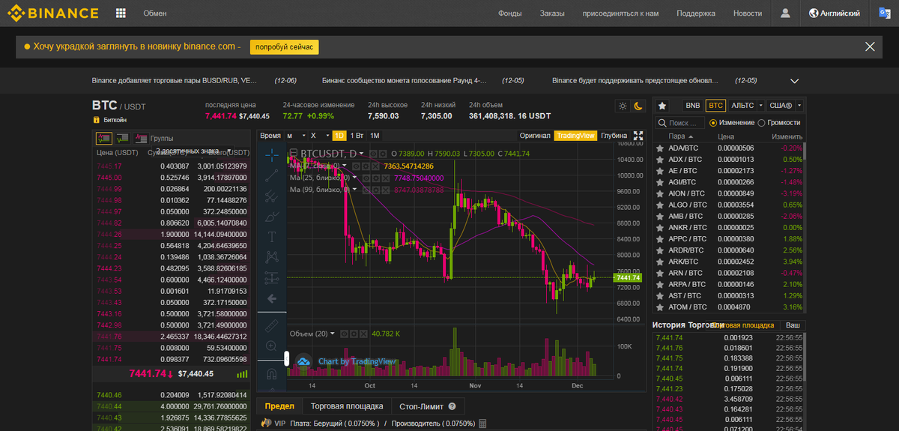Select the Громкости radio button
The width and height of the screenshot is (899, 431).
click(762, 123)
